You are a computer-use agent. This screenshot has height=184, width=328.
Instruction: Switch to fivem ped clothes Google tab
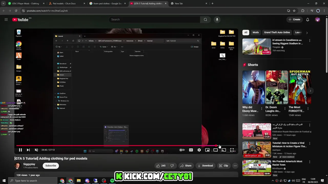point(108,4)
